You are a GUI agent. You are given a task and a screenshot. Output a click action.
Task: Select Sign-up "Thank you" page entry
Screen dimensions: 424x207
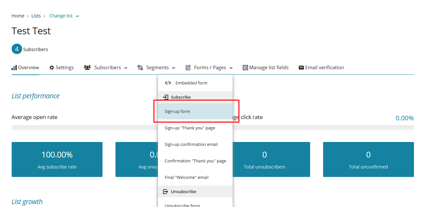click(x=195, y=128)
